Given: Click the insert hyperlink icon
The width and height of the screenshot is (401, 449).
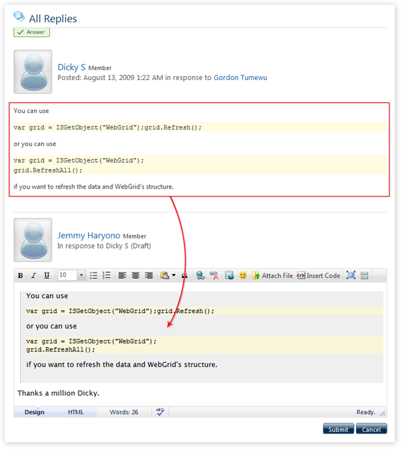Looking at the screenshot, I should click(x=200, y=275).
